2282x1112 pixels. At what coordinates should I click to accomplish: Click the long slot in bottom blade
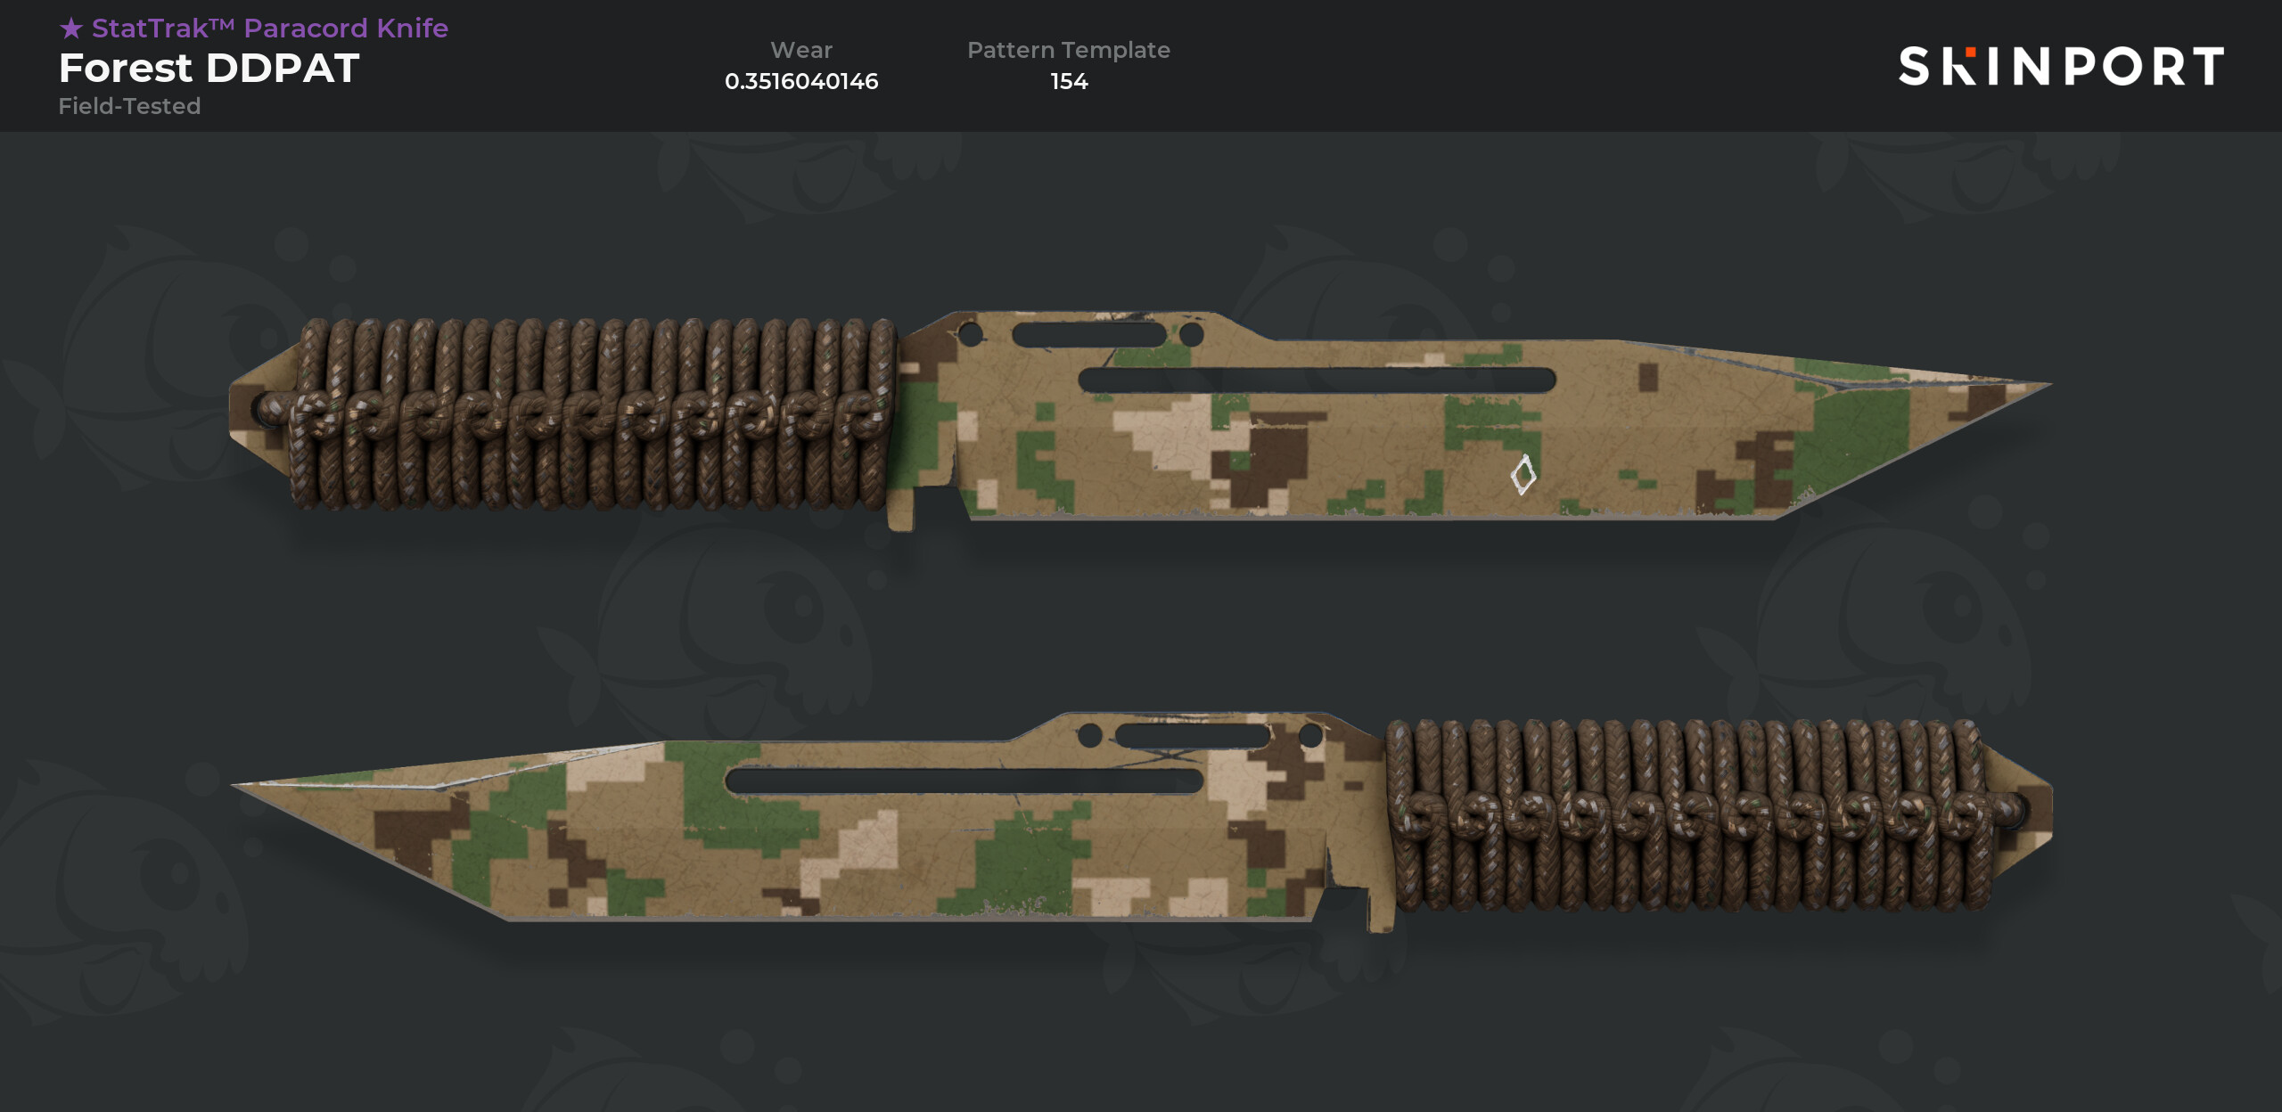click(x=965, y=781)
